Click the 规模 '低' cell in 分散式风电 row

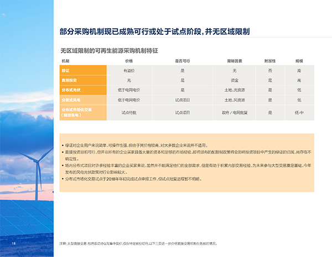point(299,100)
